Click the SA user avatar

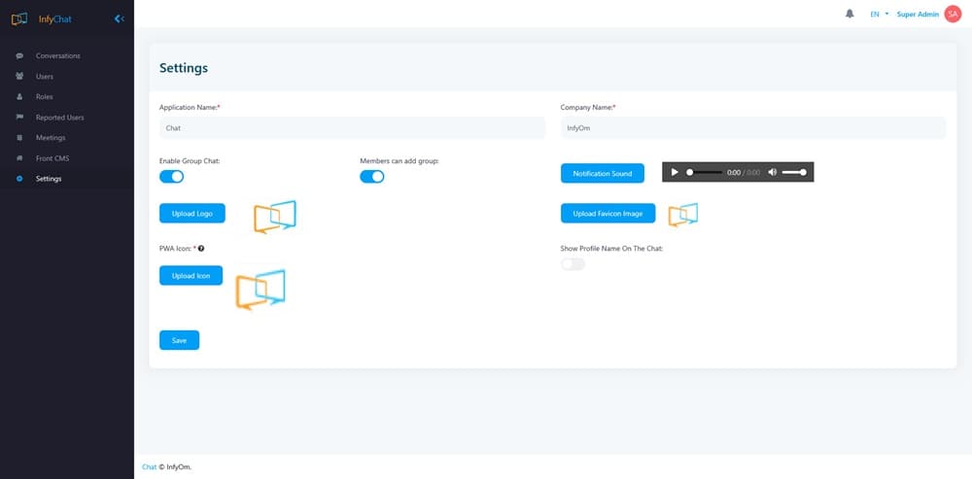pos(952,14)
